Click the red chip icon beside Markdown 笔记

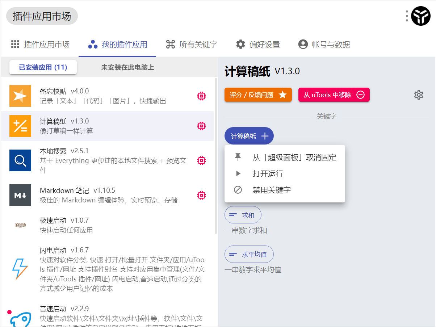201,195
